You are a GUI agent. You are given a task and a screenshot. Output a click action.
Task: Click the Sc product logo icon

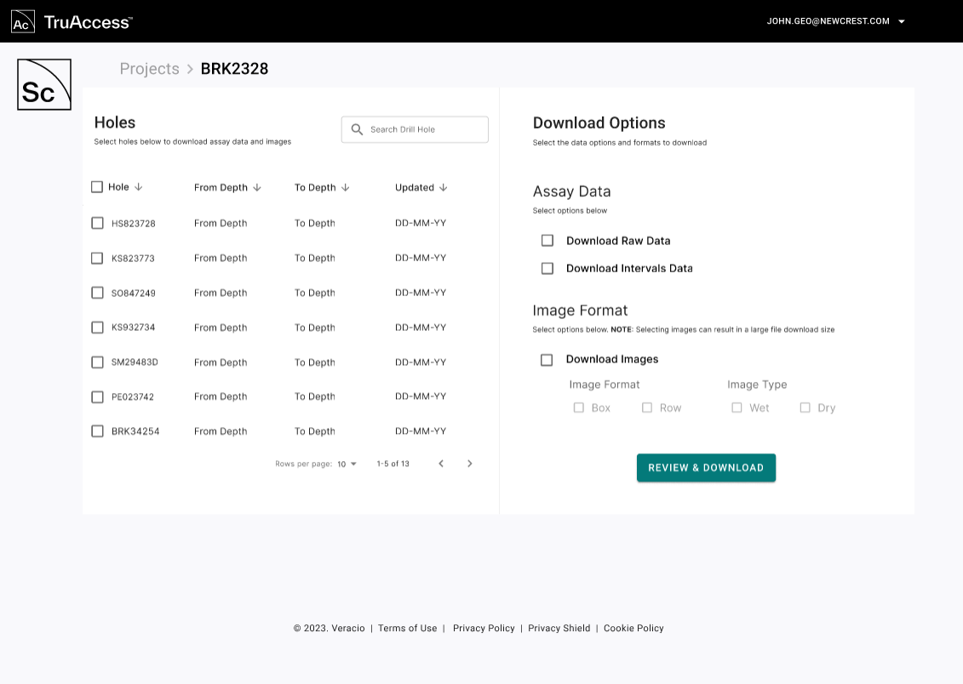coord(44,84)
